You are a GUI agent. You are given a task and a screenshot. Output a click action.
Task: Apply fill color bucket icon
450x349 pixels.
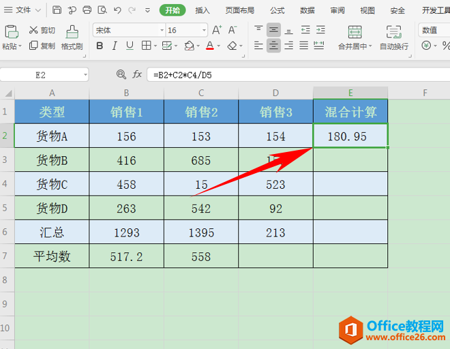coord(189,46)
